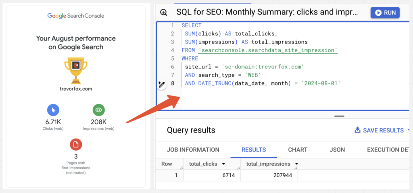Click the Row column header

(x=167, y=164)
